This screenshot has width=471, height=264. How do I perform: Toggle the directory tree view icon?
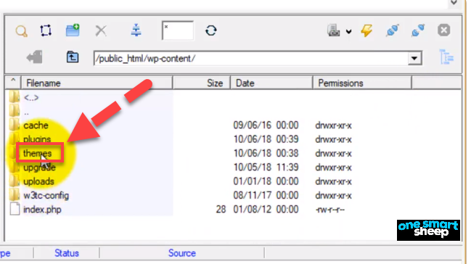(446, 57)
